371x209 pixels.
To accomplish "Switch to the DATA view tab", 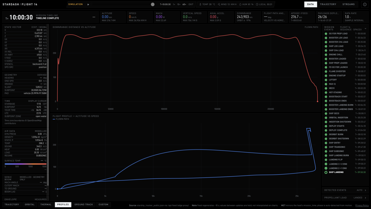I will pyautogui.click(x=311, y=4).
